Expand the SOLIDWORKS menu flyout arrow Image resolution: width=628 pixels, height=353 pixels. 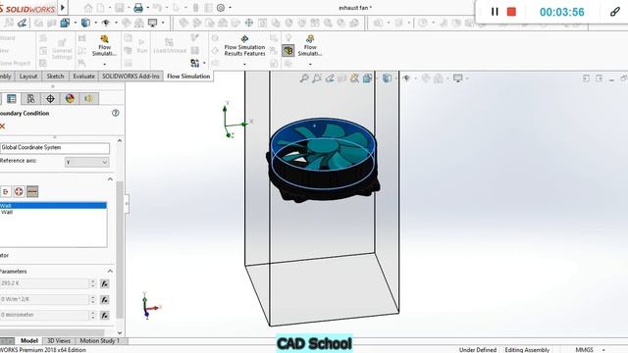click(63, 7)
